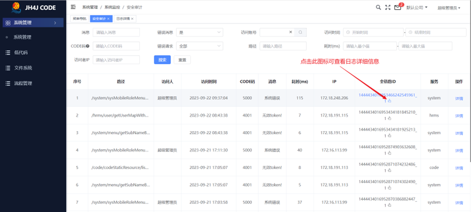
Task: Click the link ID ending 466242545961_
Action: pyautogui.click(x=388, y=95)
